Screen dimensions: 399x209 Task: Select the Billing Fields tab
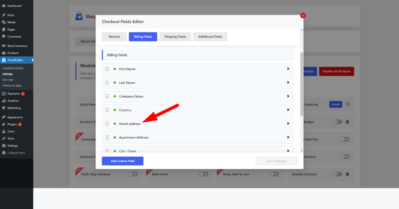tap(143, 37)
